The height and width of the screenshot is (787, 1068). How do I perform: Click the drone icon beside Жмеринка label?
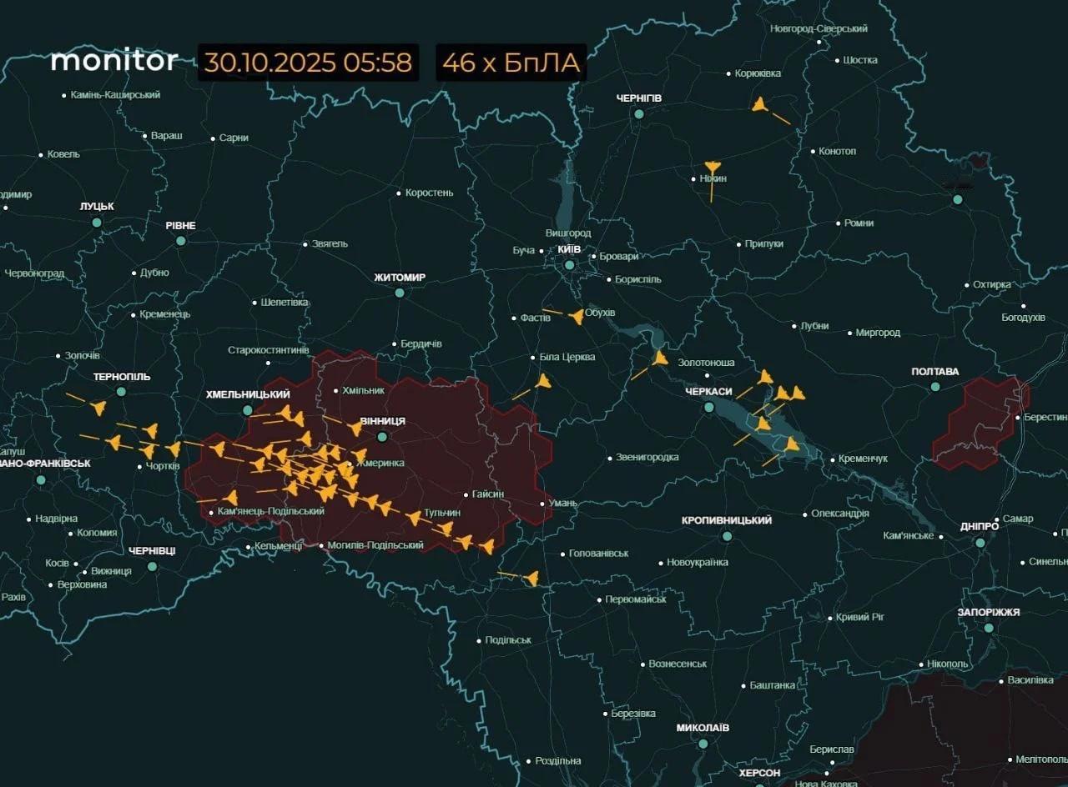(360, 457)
